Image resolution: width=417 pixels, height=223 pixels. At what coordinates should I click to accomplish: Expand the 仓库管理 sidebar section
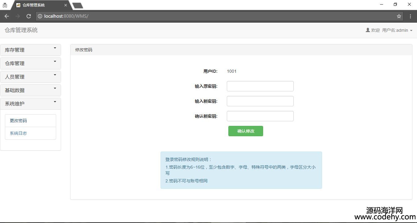(31, 63)
